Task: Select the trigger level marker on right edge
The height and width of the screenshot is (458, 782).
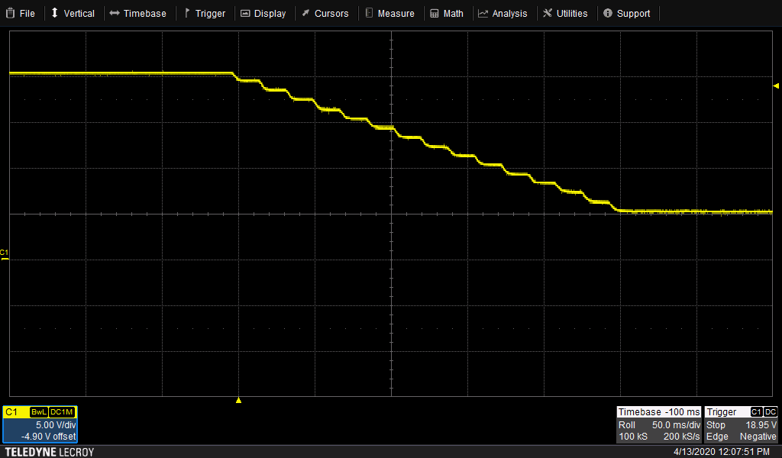Action: (x=776, y=85)
